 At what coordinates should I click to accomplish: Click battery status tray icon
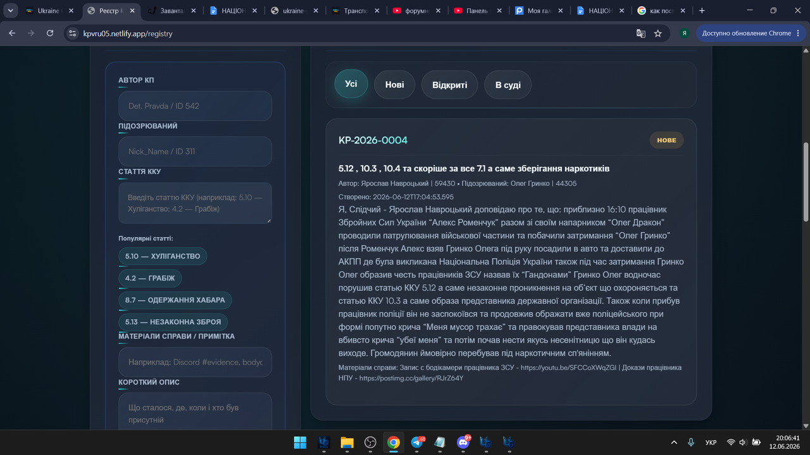756,442
